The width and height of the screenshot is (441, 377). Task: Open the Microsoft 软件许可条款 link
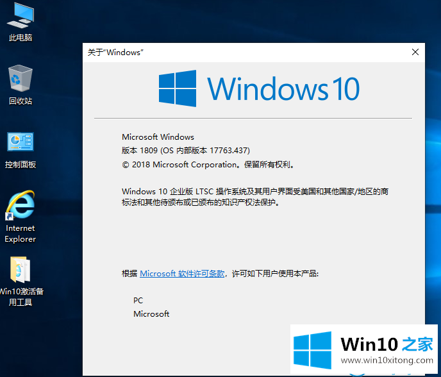click(x=182, y=274)
